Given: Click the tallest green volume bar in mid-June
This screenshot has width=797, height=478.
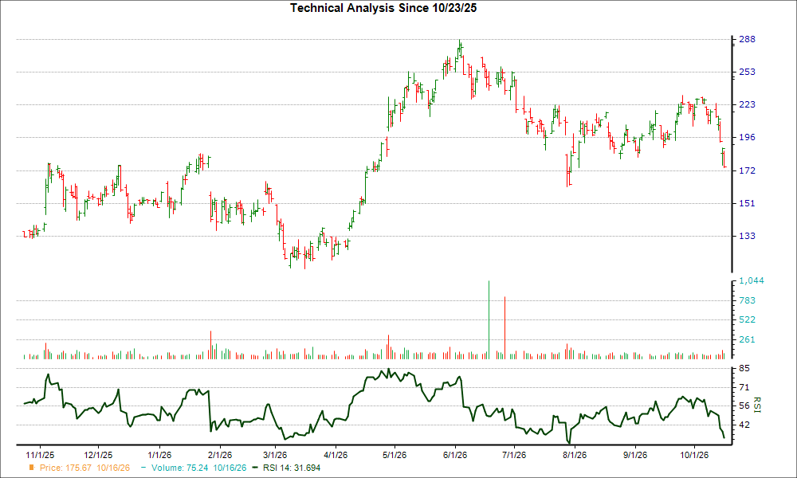Looking at the screenshot, I should (489, 319).
